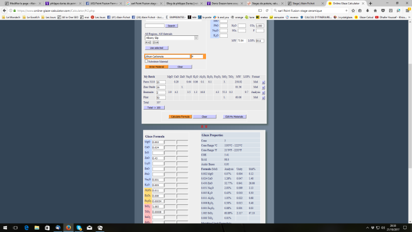Image resolution: width=412 pixels, height=232 pixels.
Task: Toggle the Substitute Material checkbox
Action: (x=147, y=61)
